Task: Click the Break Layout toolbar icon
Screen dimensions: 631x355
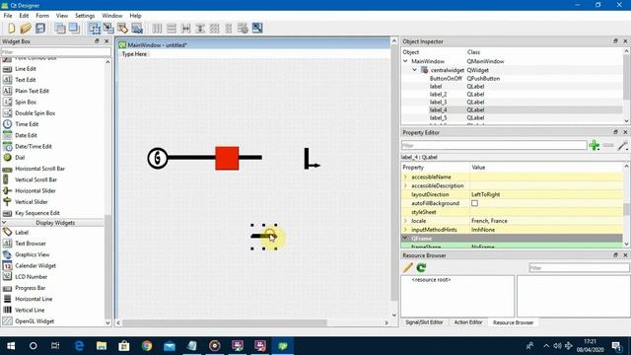Action: [243, 29]
